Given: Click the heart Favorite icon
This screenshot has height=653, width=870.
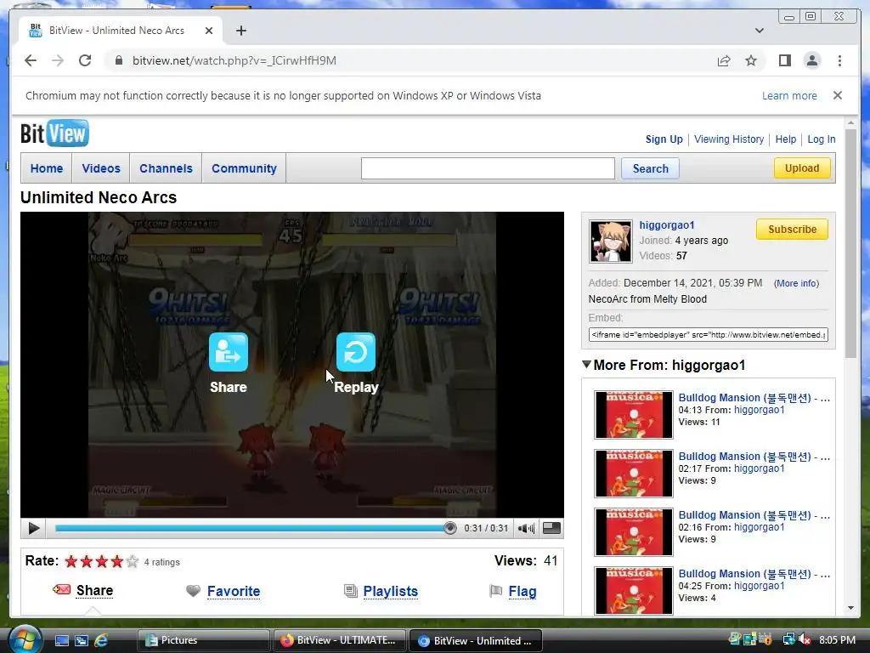Looking at the screenshot, I should (x=193, y=591).
